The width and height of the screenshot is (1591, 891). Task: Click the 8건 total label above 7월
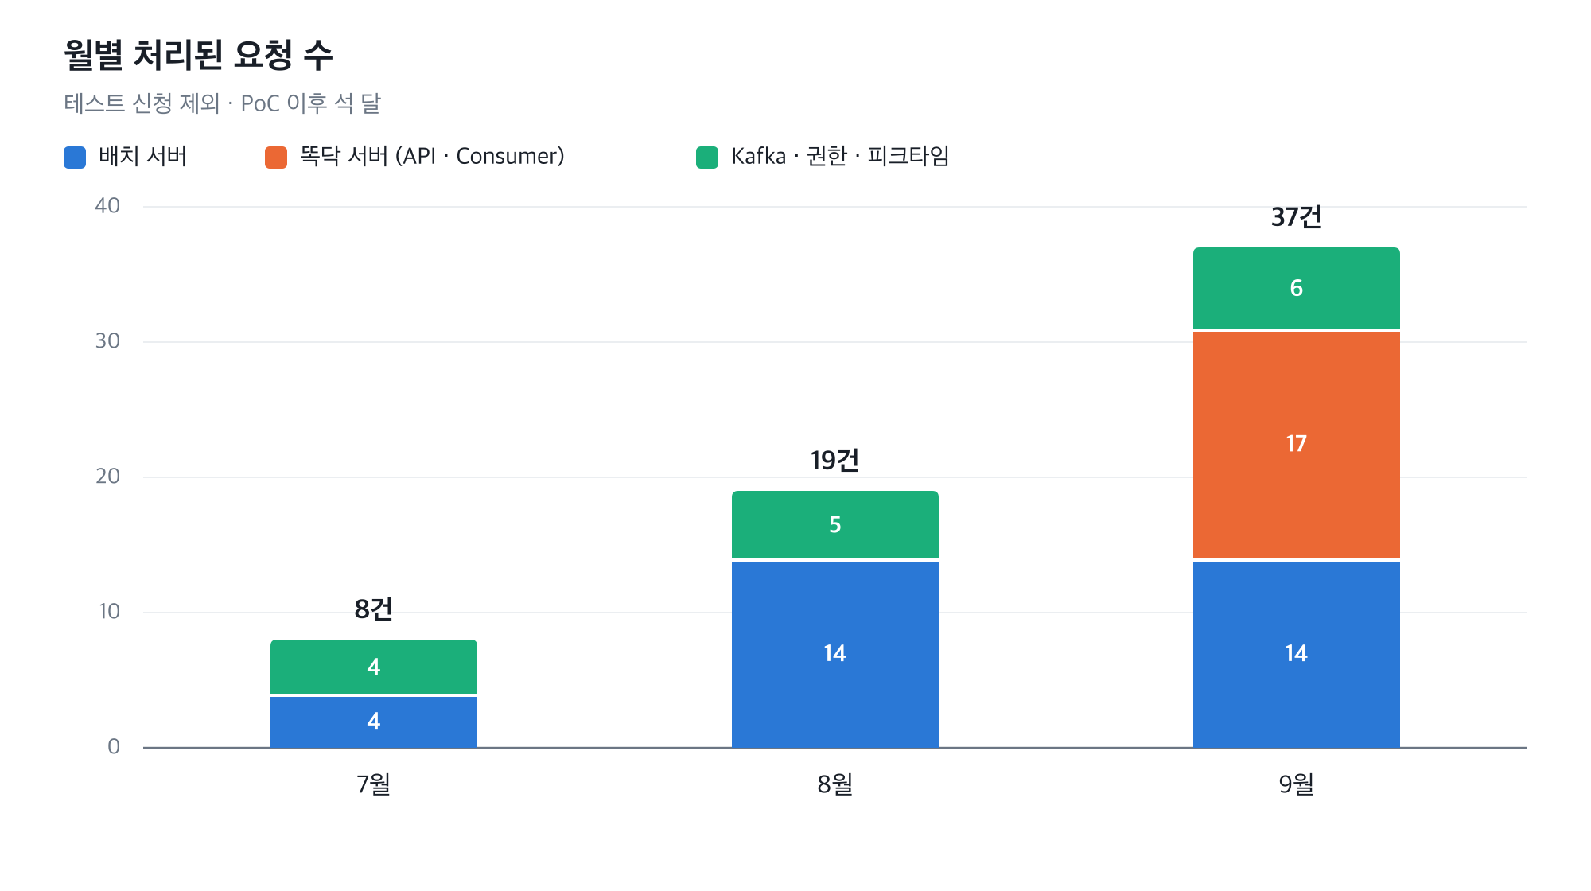tap(374, 609)
